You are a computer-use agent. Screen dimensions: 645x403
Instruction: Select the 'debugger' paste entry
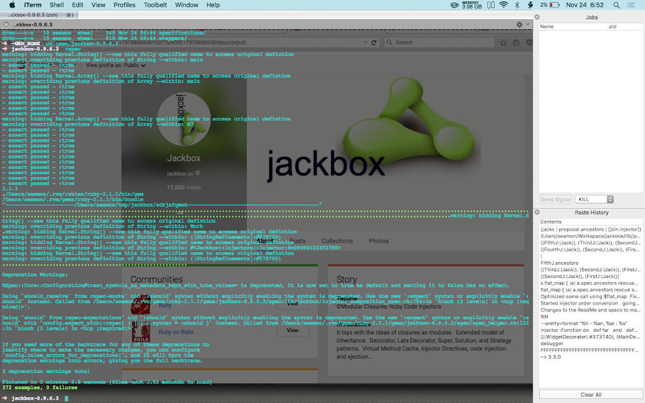click(x=590, y=343)
